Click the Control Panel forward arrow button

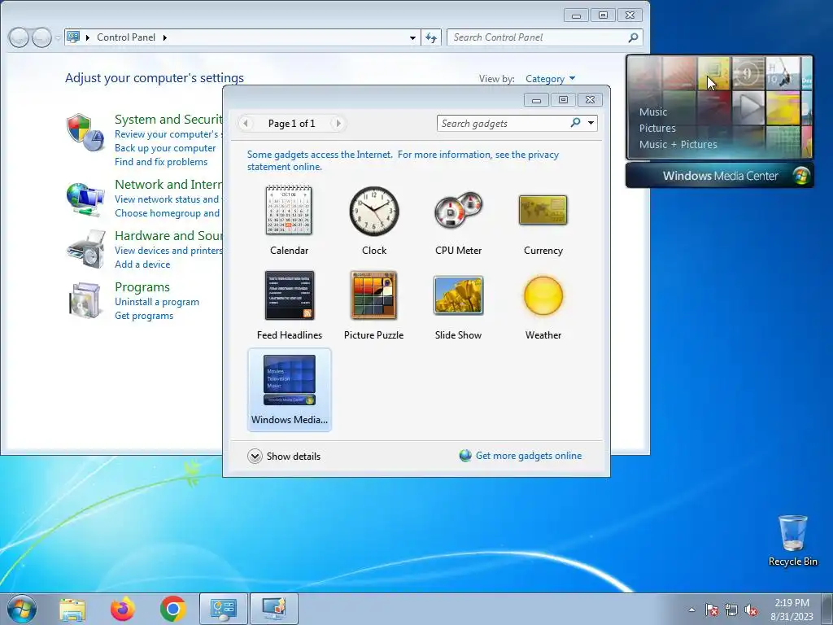click(x=41, y=37)
